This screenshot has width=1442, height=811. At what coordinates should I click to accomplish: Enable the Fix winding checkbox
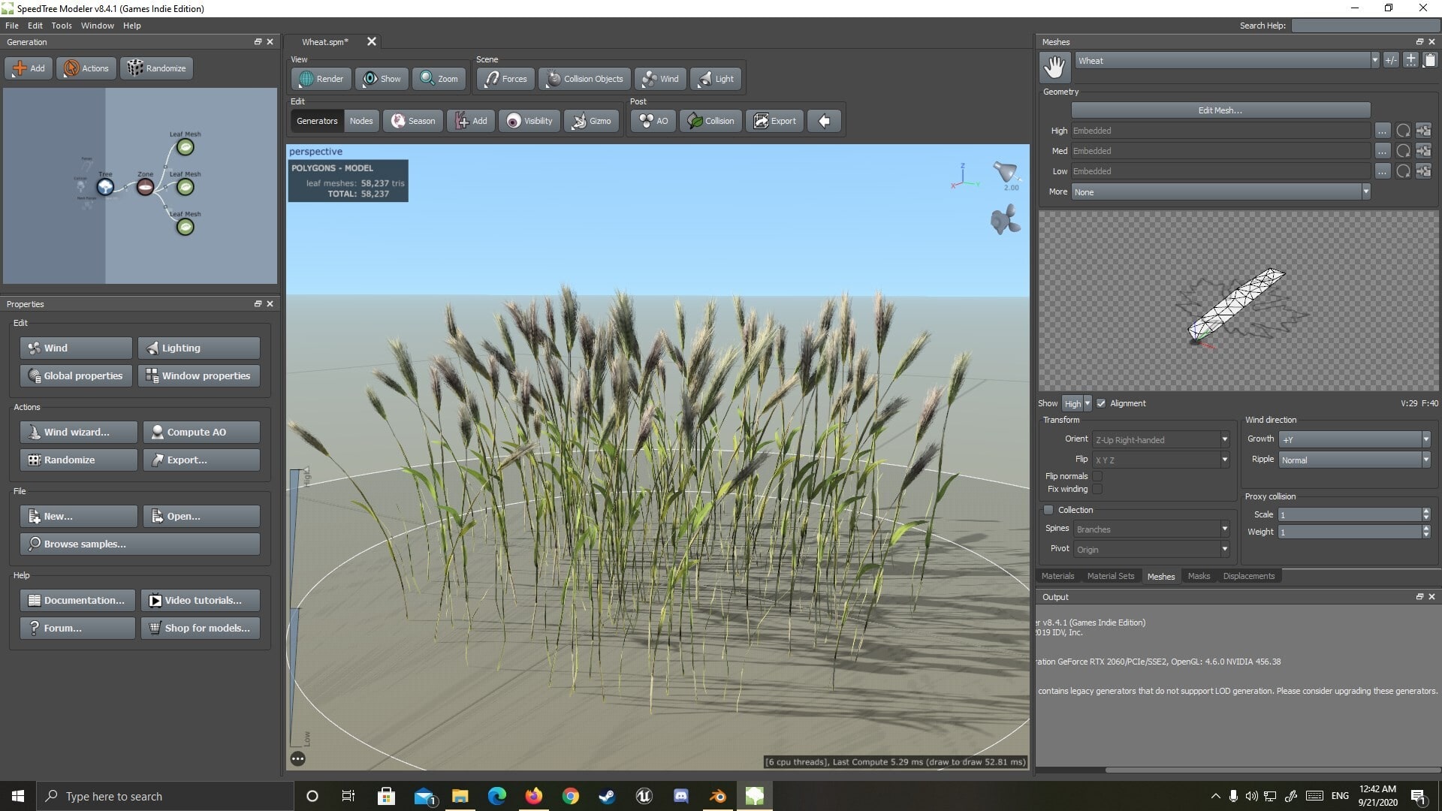pos(1097,489)
